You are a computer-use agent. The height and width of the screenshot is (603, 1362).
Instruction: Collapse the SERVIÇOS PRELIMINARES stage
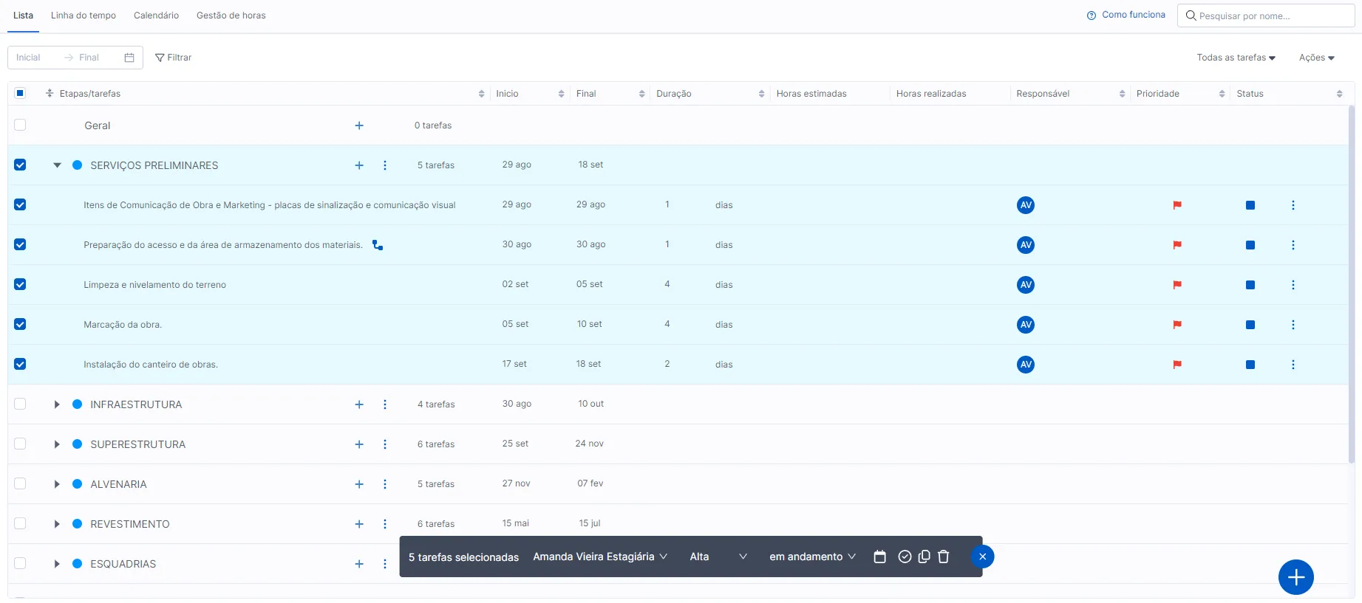[x=57, y=165]
